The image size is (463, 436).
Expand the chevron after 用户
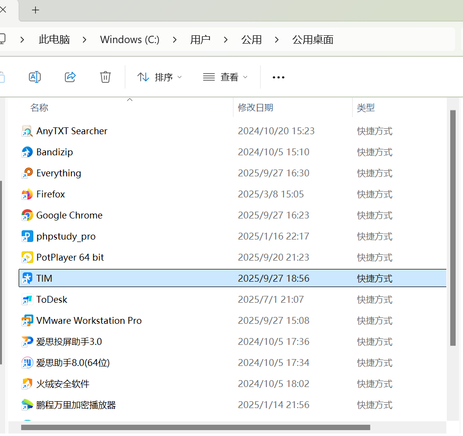226,40
